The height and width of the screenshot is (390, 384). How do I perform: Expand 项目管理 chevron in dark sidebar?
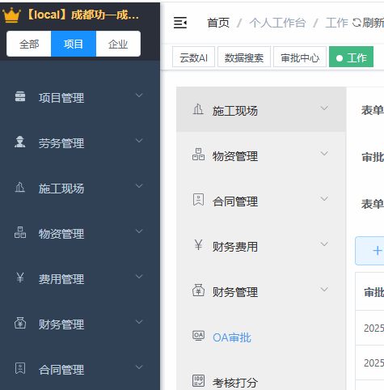pos(139,95)
